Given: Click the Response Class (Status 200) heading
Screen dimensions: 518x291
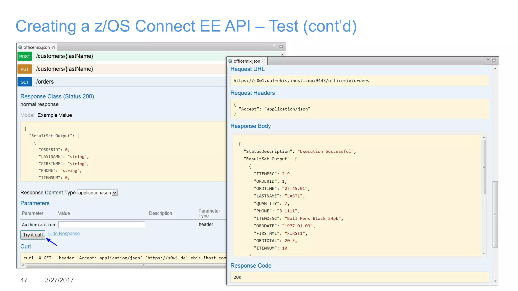Looking at the screenshot, I should (57, 96).
